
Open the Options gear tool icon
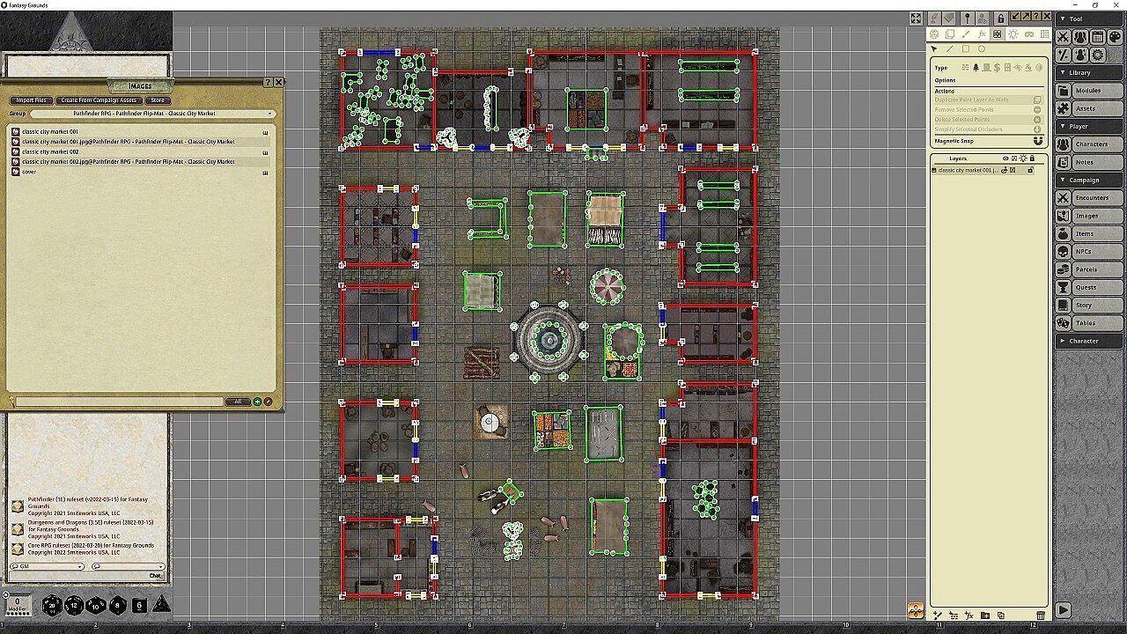pyautogui.click(x=1097, y=55)
